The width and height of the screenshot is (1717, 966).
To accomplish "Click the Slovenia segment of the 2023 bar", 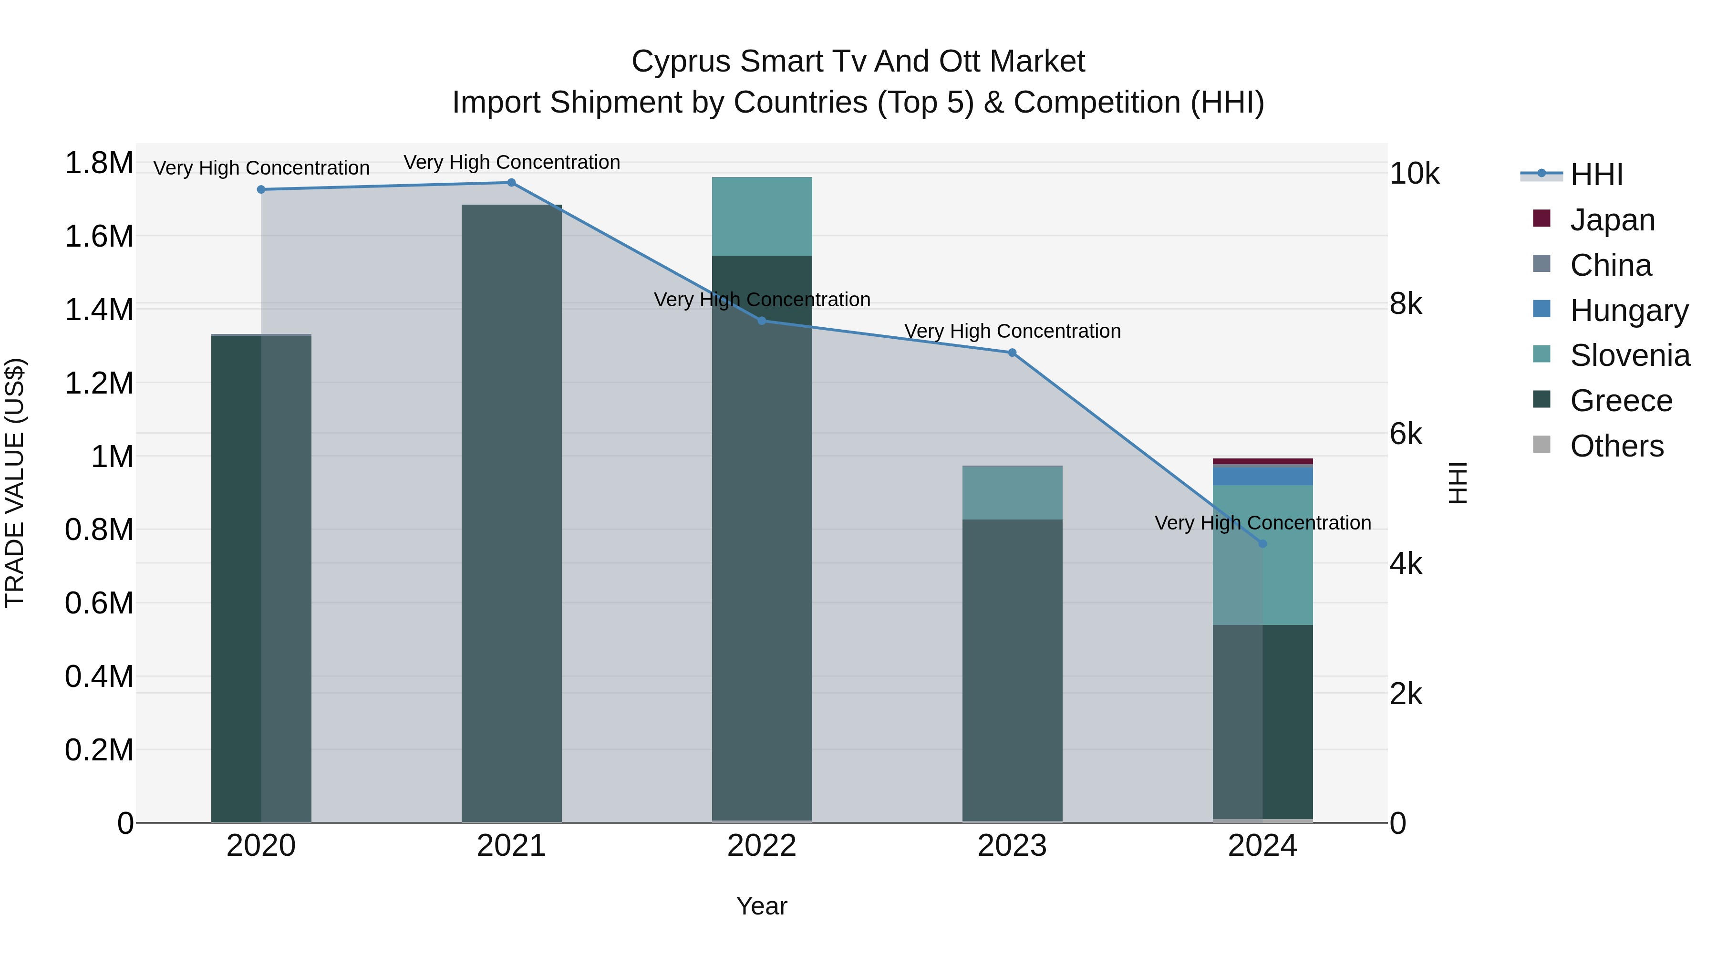I will click(x=1013, y=493).
